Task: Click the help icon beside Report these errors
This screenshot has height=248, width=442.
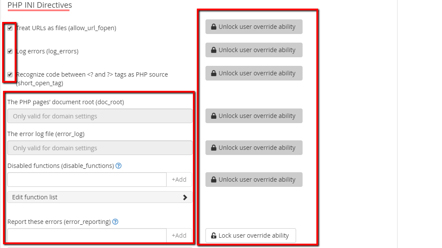Action: point(115,222)
